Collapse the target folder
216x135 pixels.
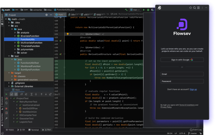point(9,73)
